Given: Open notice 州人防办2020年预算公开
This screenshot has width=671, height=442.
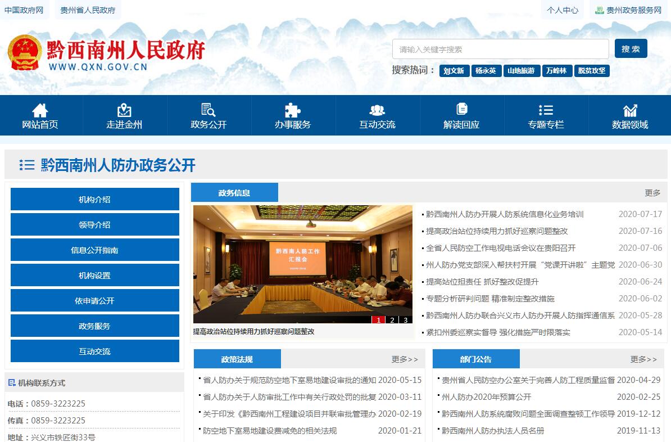Looking at the screenshot, I should click(x=486, y=397).
